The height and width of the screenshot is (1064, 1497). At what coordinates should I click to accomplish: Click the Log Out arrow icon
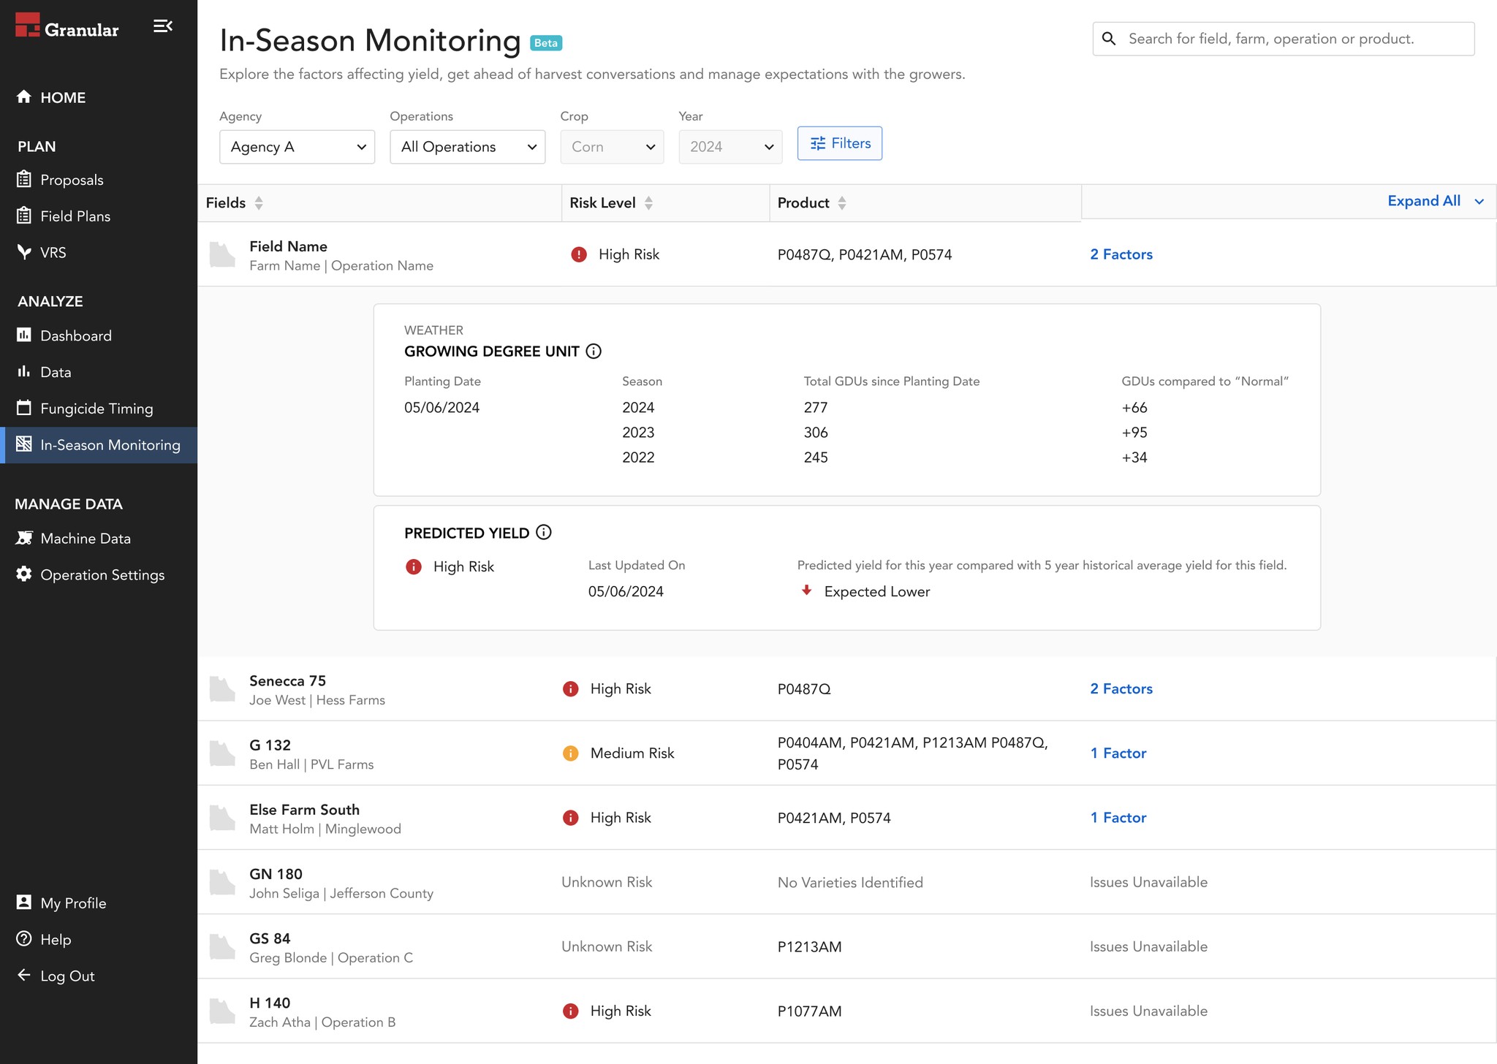tap(24, 975)
